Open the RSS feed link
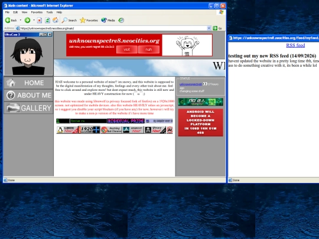Image resolution: width=319 pixels, height=239 pixels. coord(295,45)
